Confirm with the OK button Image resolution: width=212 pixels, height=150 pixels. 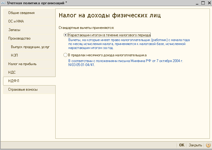(x=182, y=145)
